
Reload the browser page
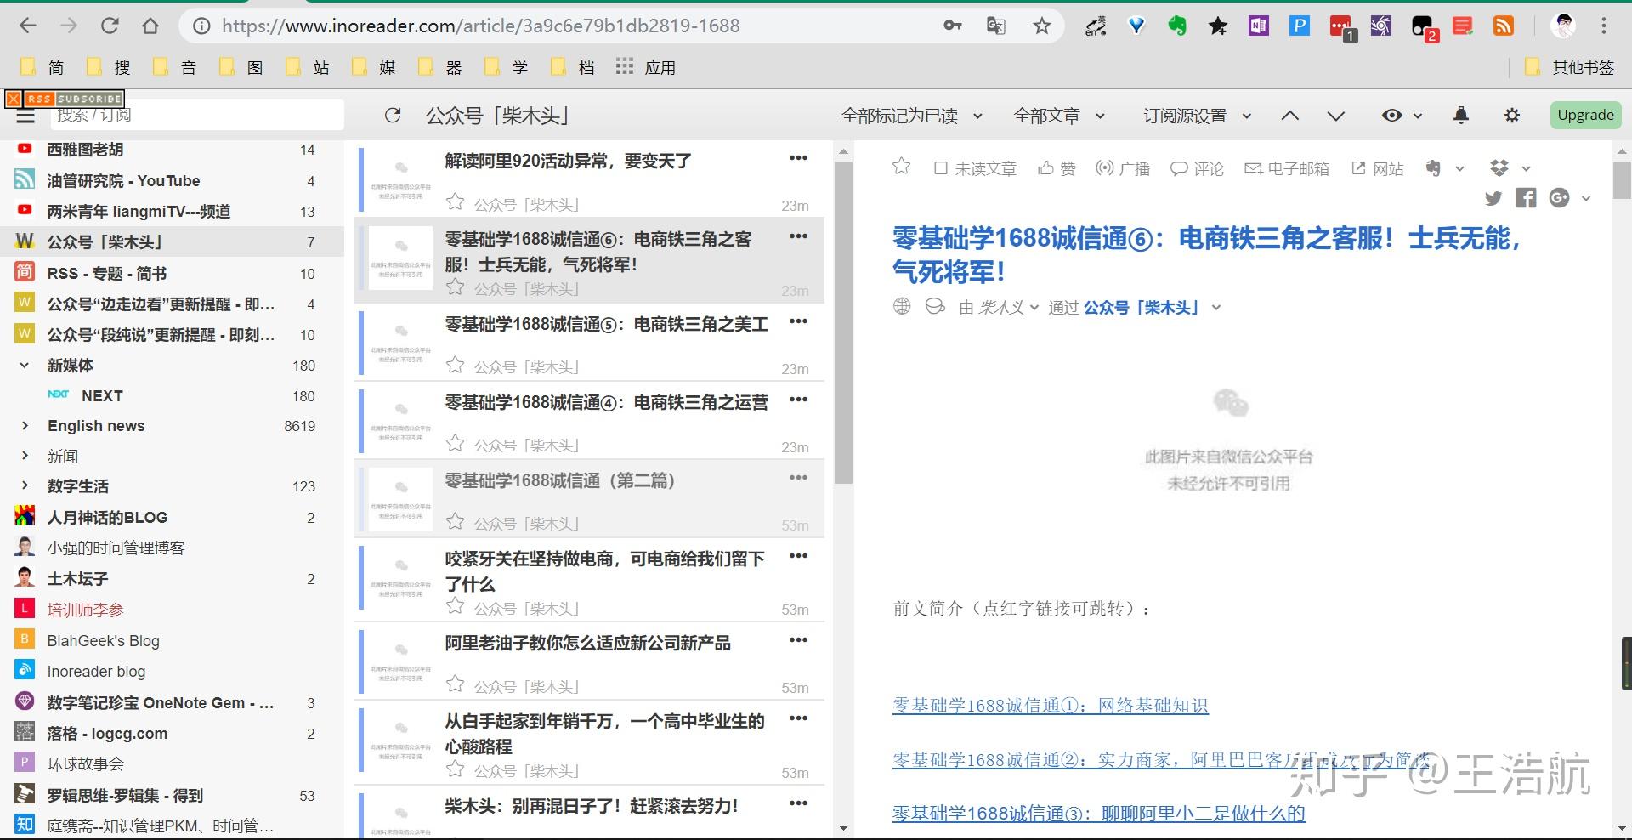110,26
